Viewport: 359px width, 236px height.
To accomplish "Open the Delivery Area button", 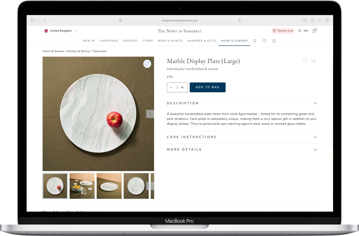I will tap(283, 31).
